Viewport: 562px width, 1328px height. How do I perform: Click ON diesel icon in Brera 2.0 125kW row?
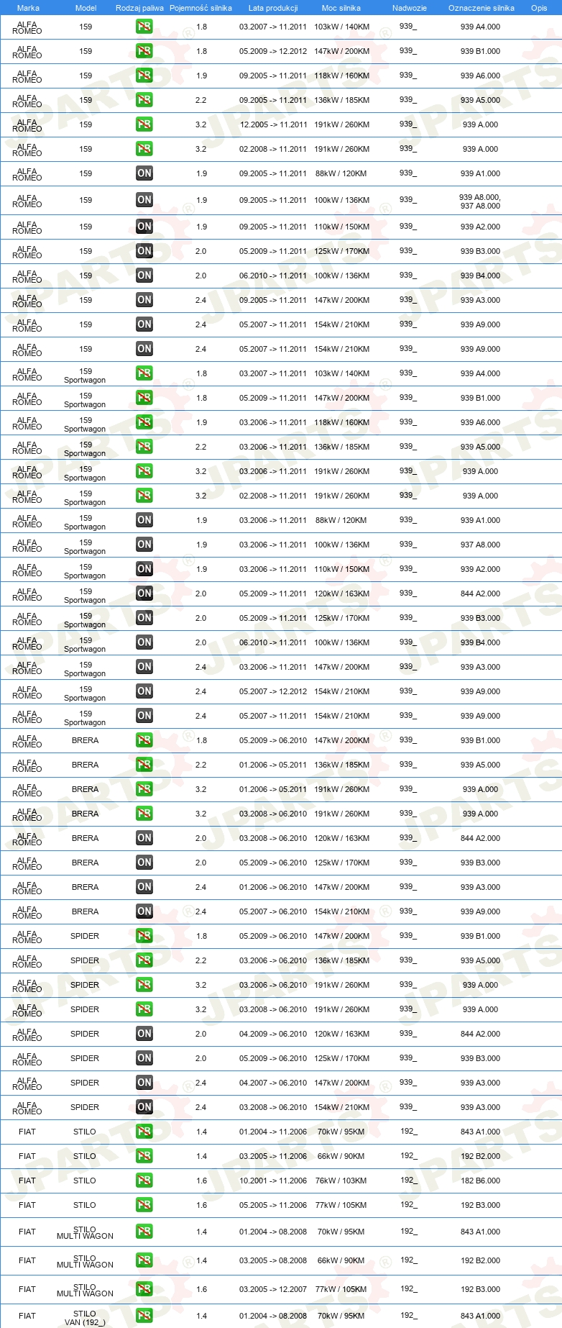point(144,863)
